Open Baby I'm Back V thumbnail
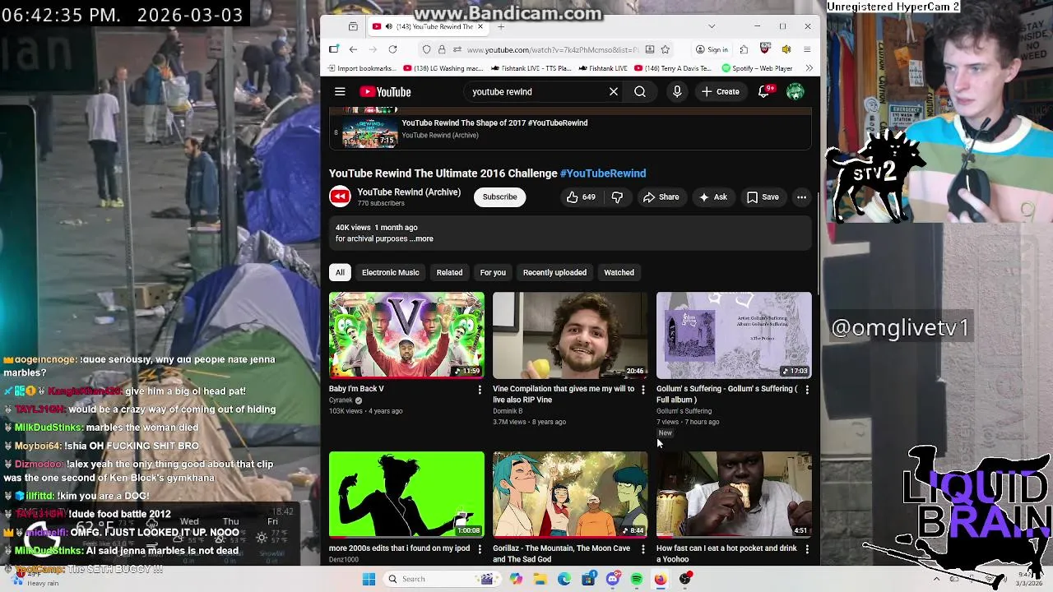 [406, 335]
